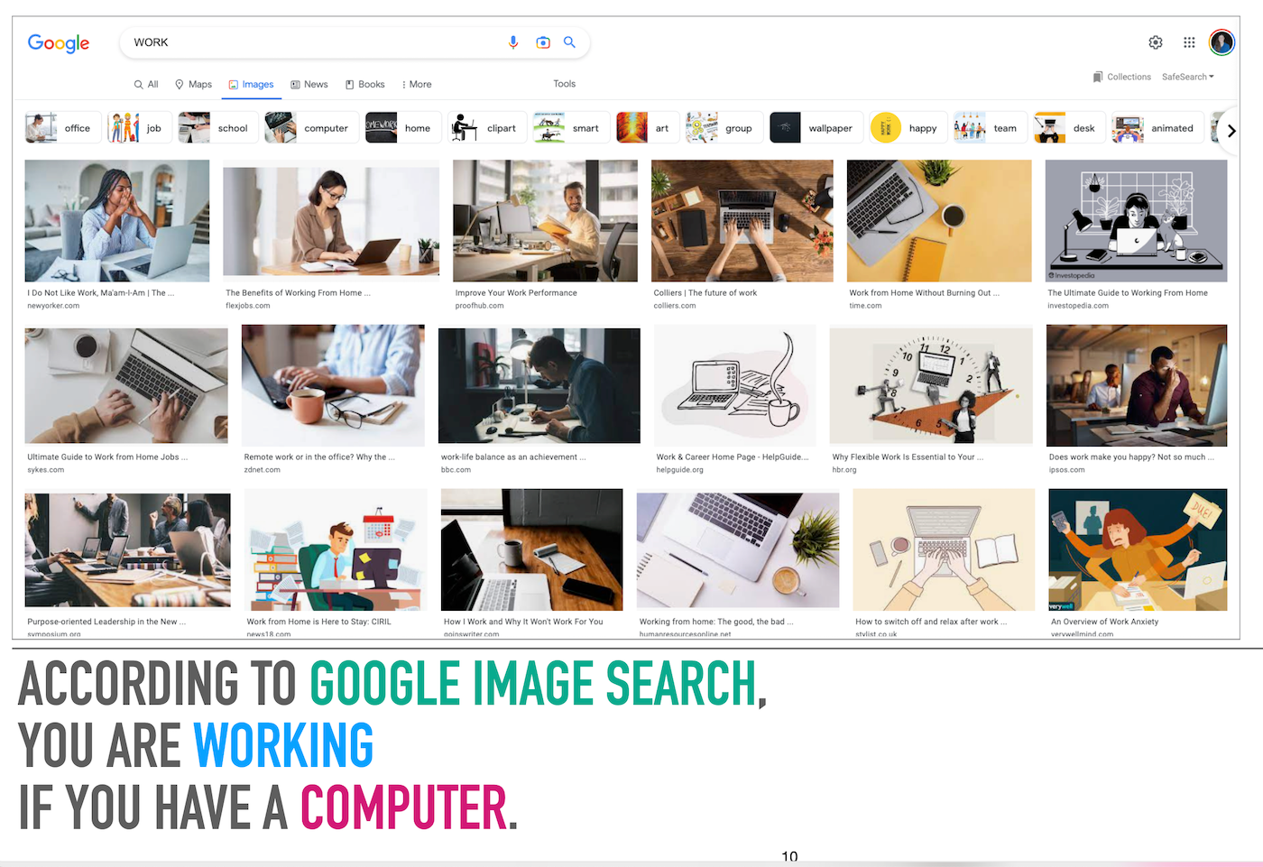Click the blue magnifier search button

569,42
